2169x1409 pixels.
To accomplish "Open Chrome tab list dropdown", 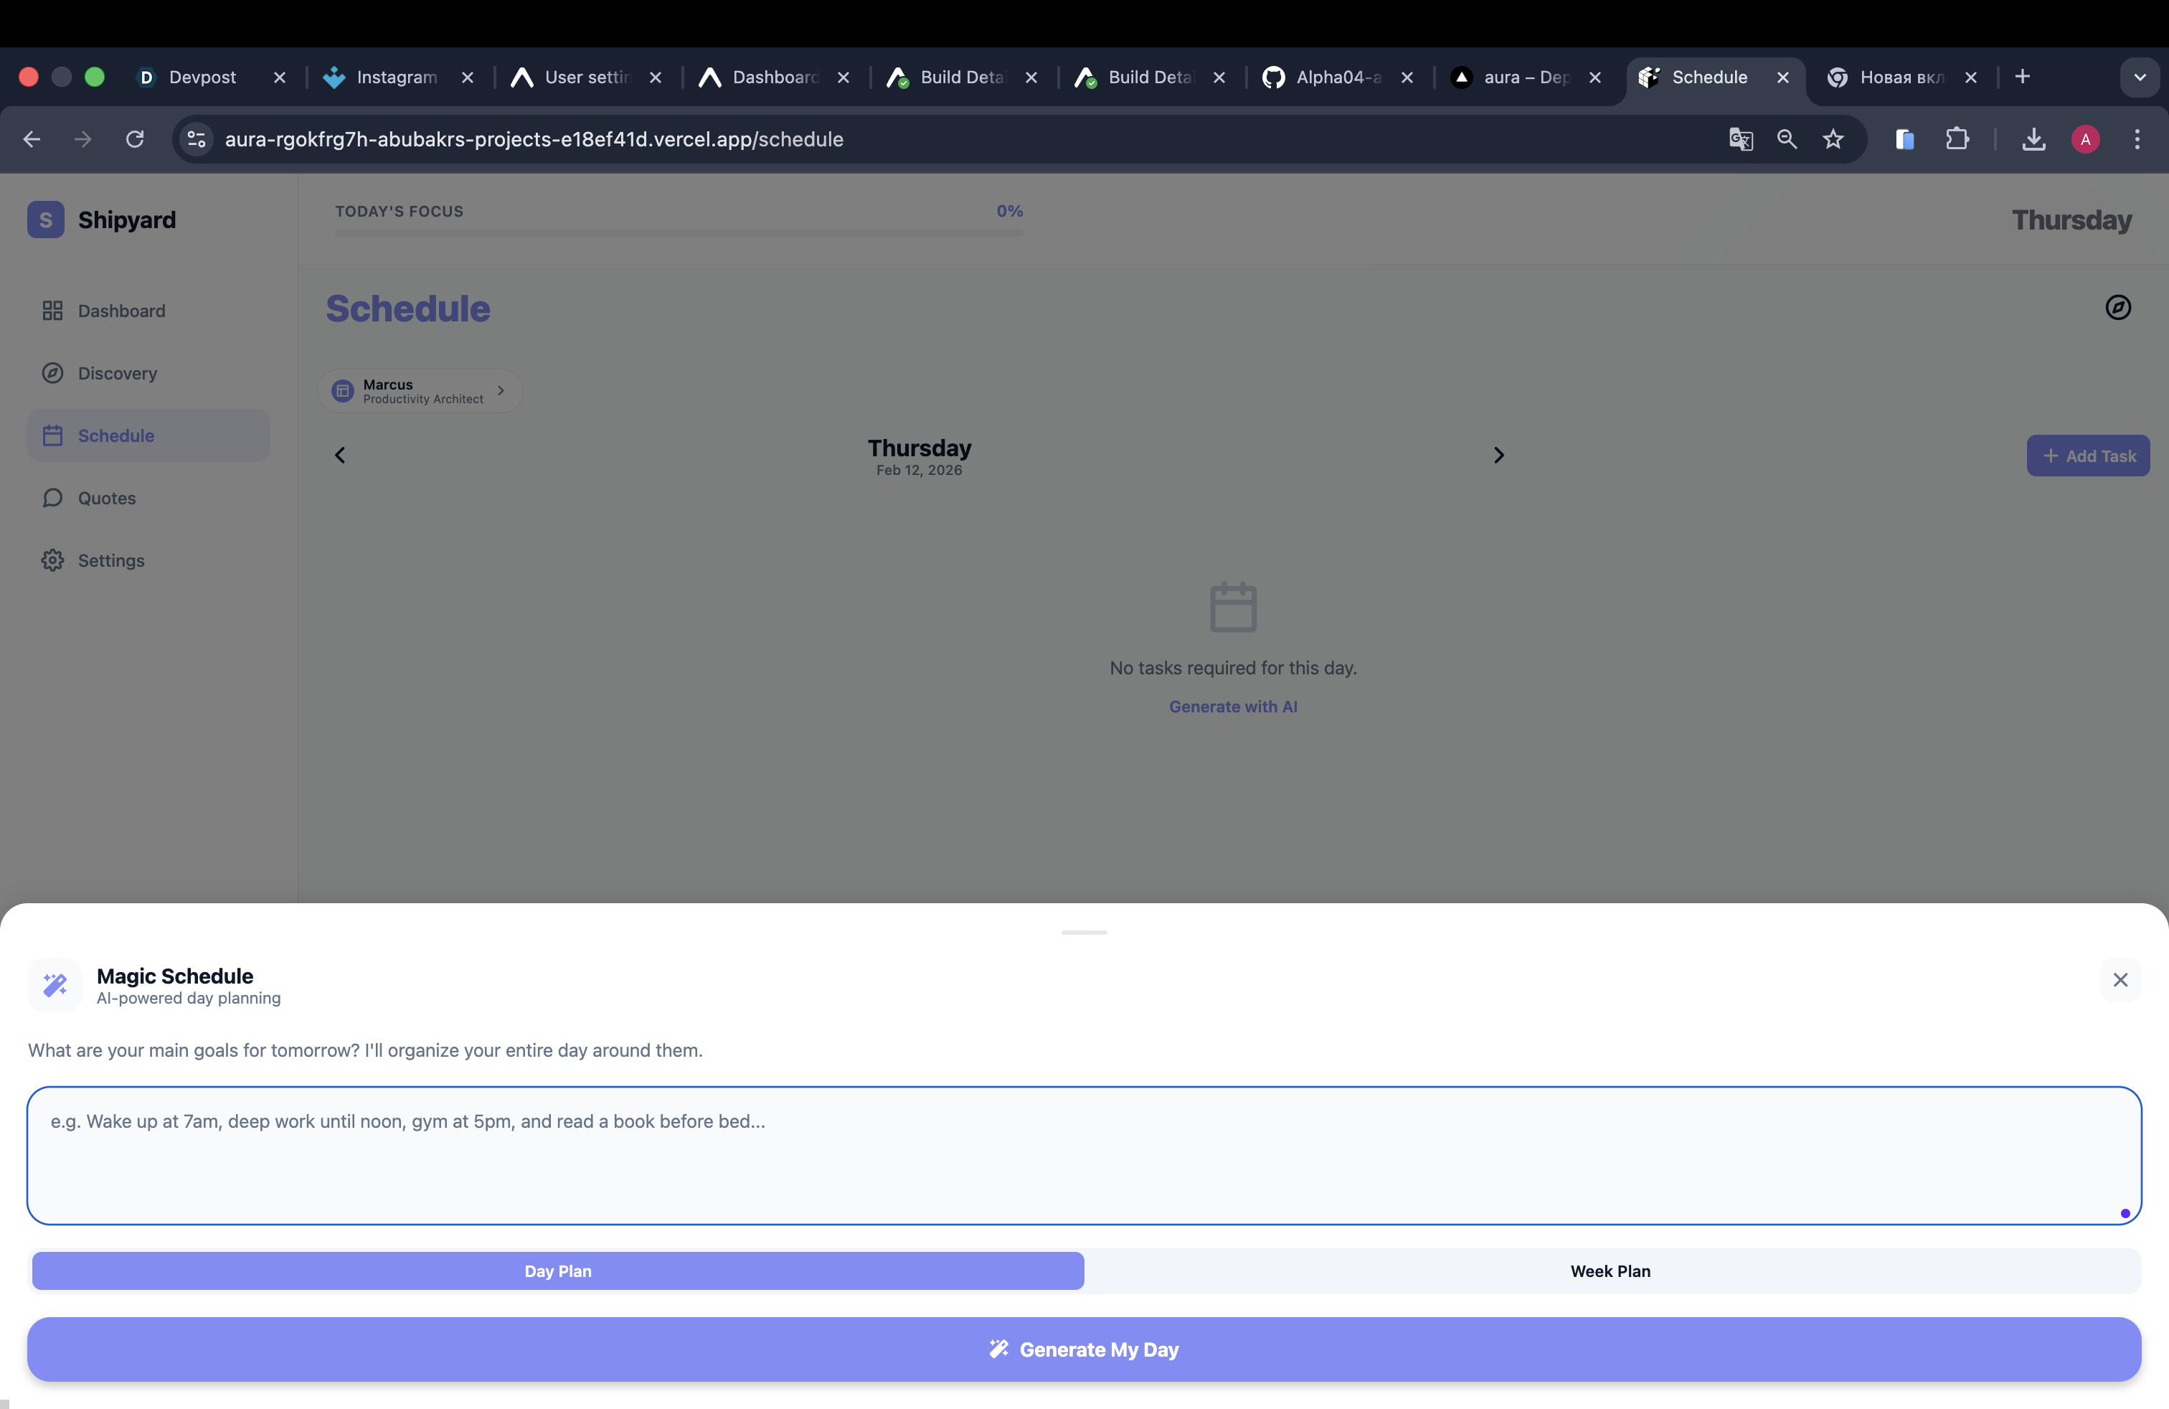I will point(2139,77).
